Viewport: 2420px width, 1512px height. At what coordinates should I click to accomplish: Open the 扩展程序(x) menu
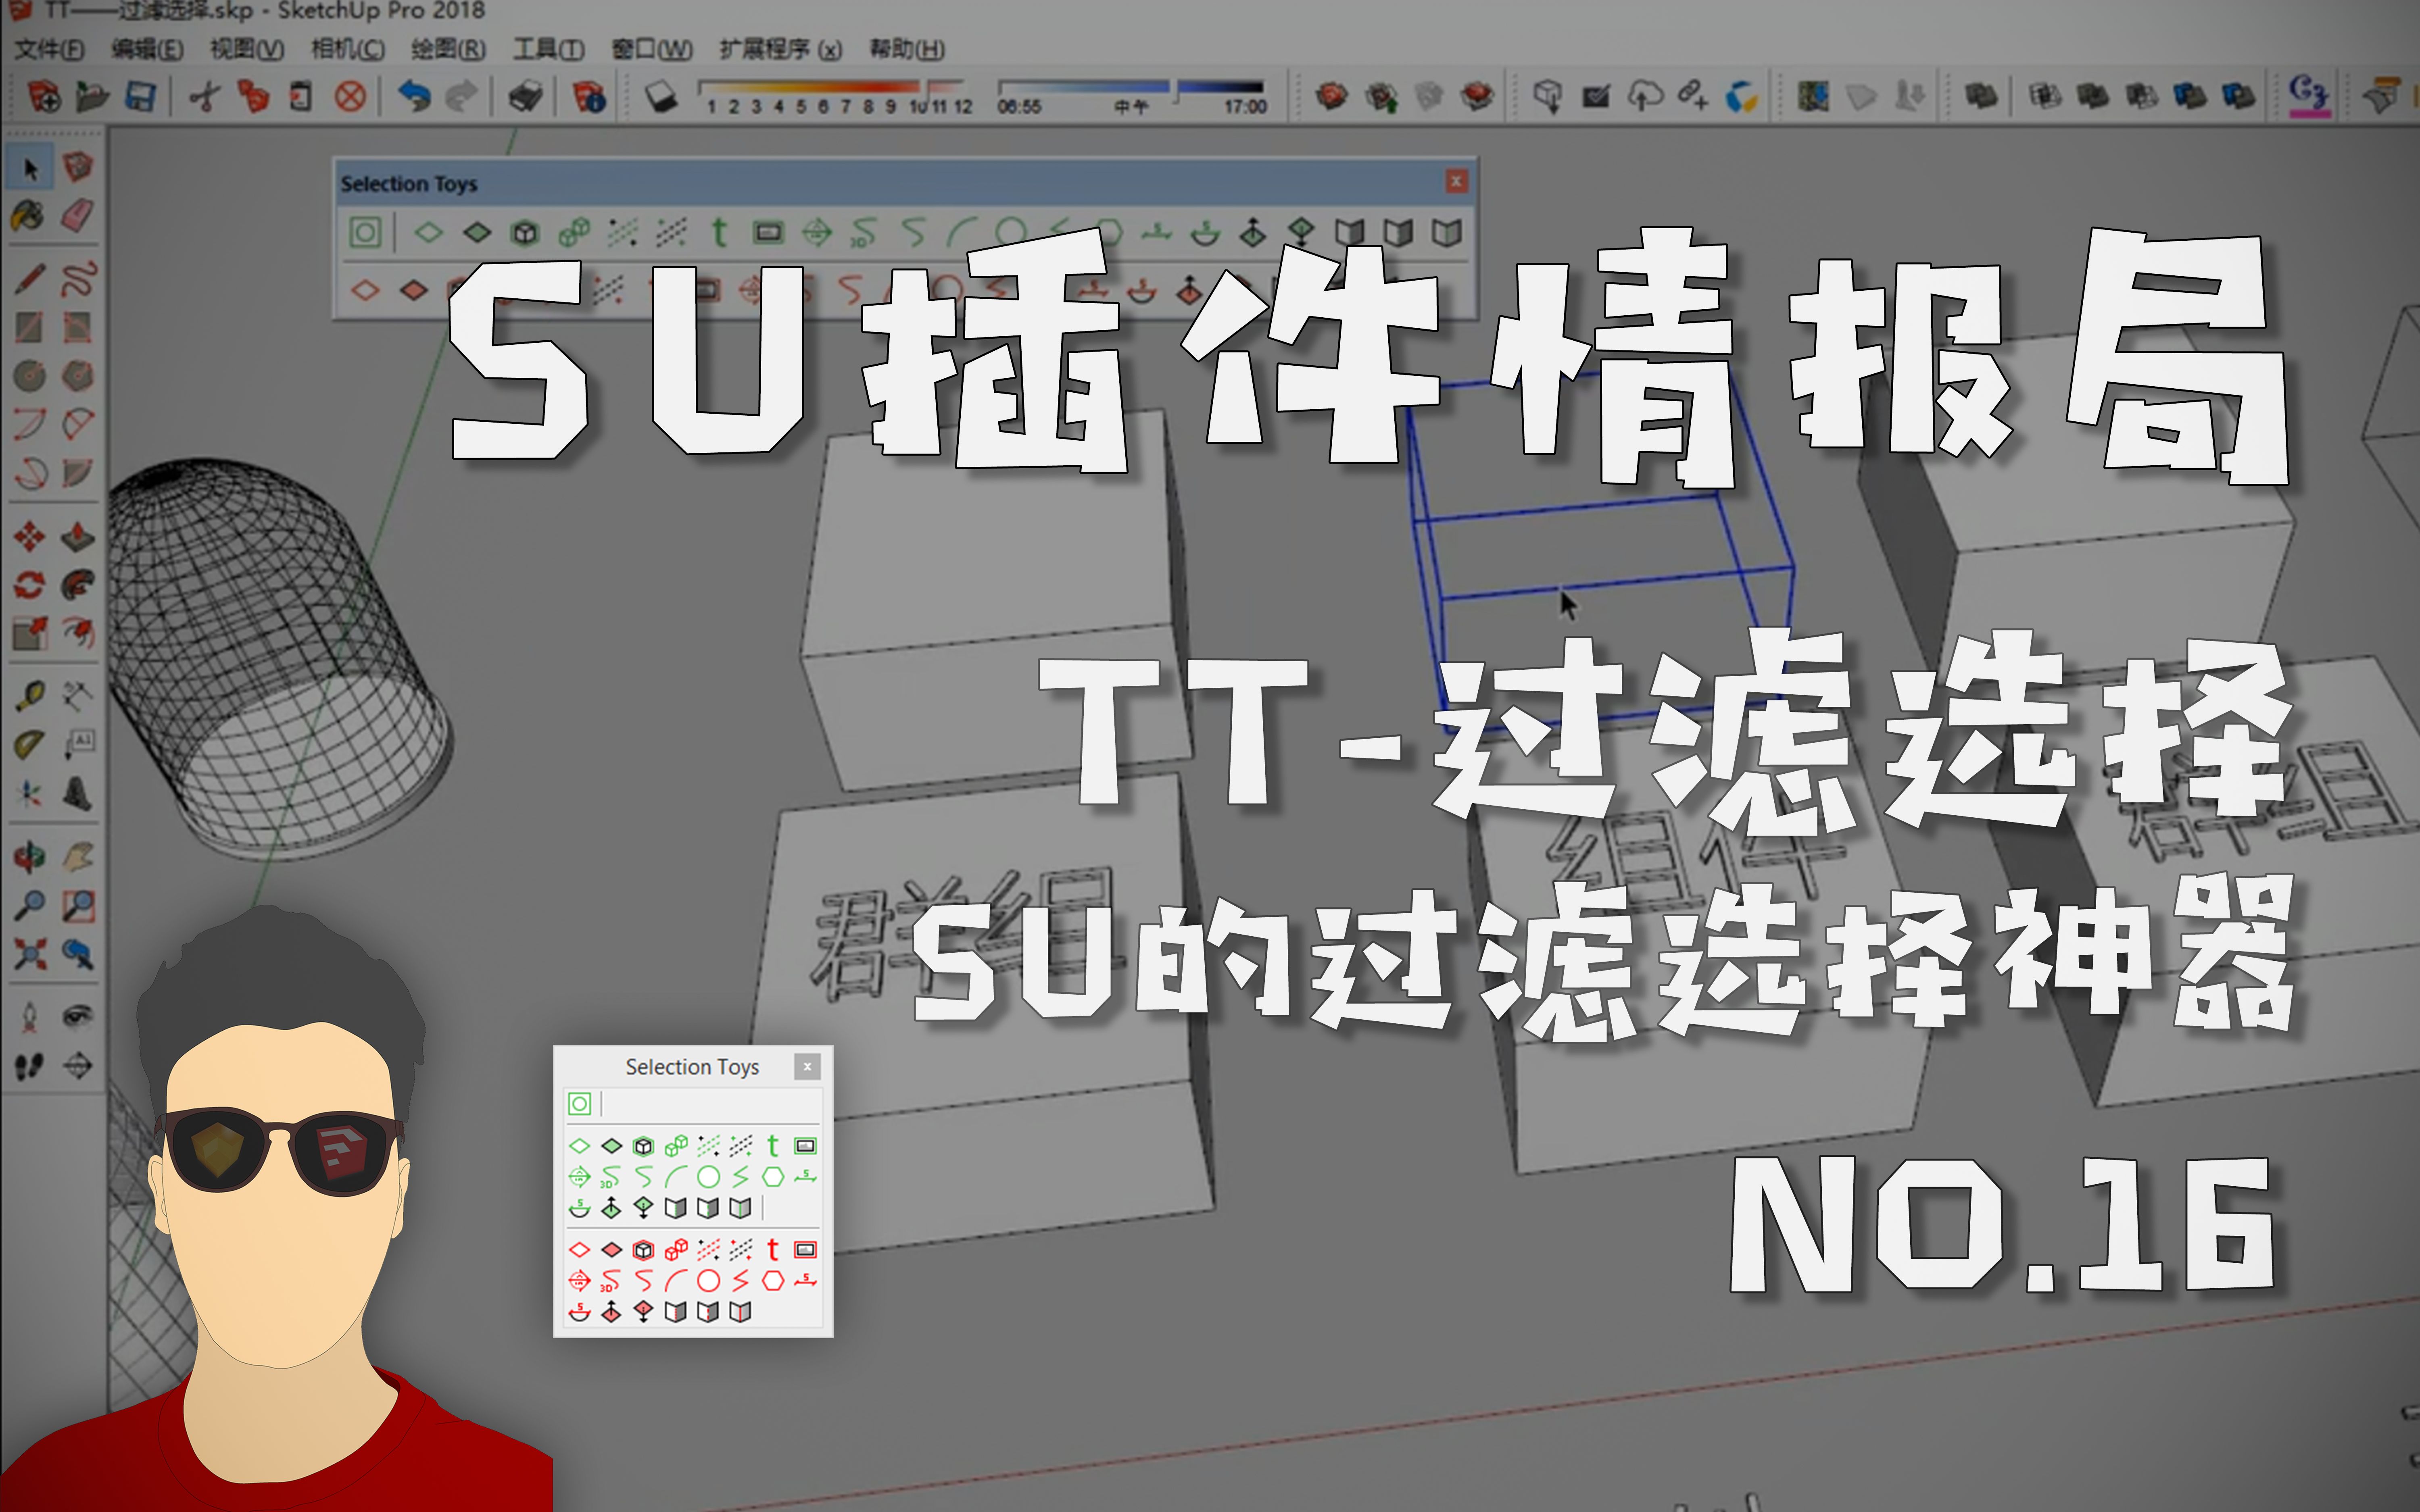click(780, 49)
